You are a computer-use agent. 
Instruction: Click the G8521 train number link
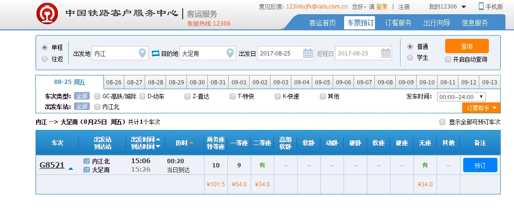[x=52, y=165]
